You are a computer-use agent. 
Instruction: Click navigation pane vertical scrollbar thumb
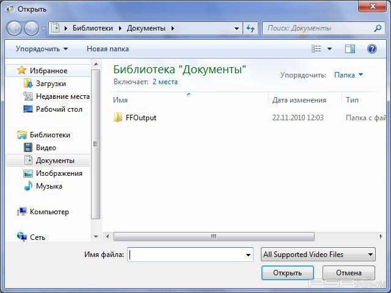pyautogui.click(x=95, y=145)
